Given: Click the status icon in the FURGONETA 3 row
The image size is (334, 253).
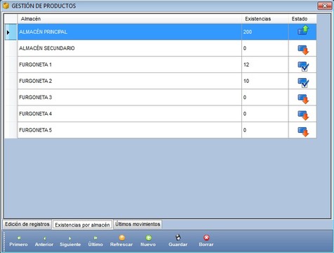Looking at the screenshot, I should (x=303, y=99).
